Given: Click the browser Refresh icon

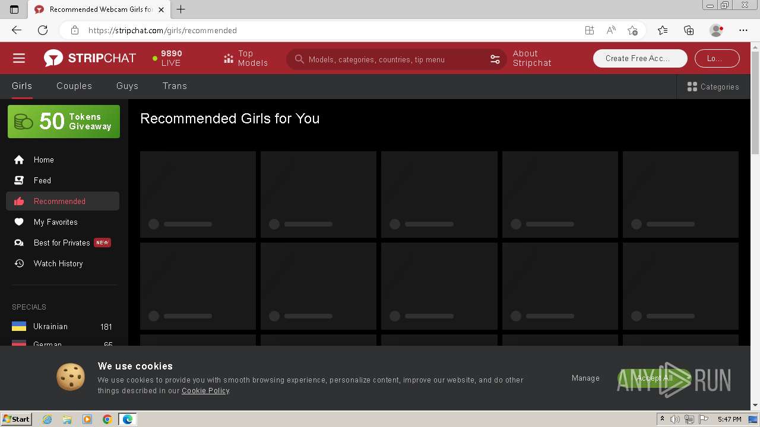Looking at the screenshot, I should point(43,30).
